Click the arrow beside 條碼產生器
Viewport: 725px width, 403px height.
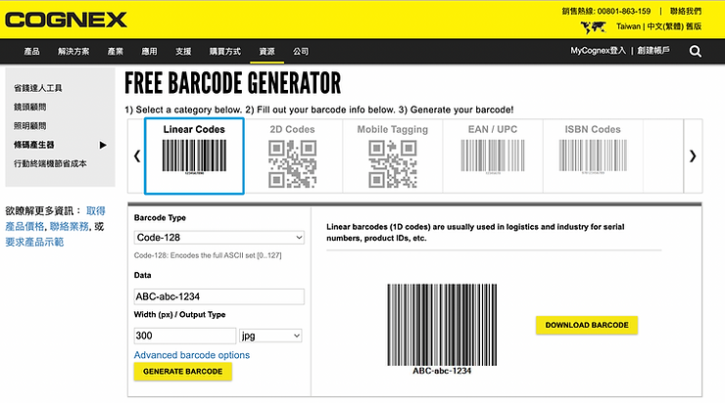[103, 145]
